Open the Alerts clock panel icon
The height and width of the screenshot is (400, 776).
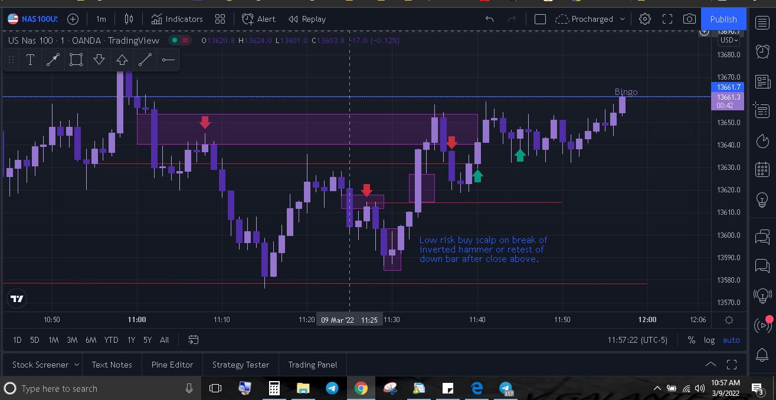[x=762, y=52]
